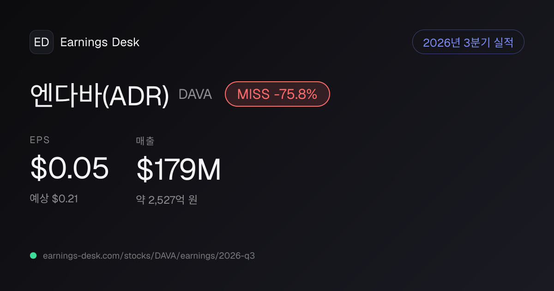Viewport: 554px width, 291px height.
Task: Open the earnings-desk.com DAVA earnings URL
Action: tap(149, 255)
